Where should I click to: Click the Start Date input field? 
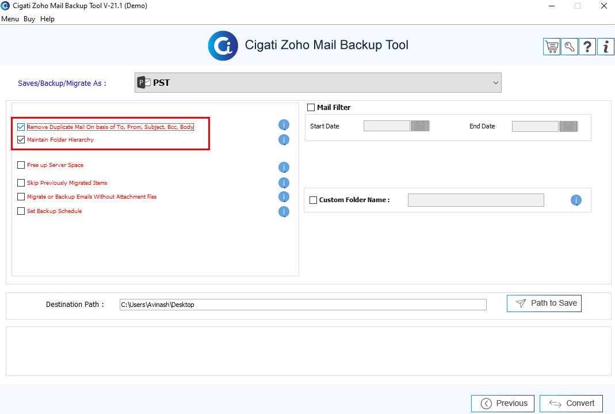[x=387, y=126]
